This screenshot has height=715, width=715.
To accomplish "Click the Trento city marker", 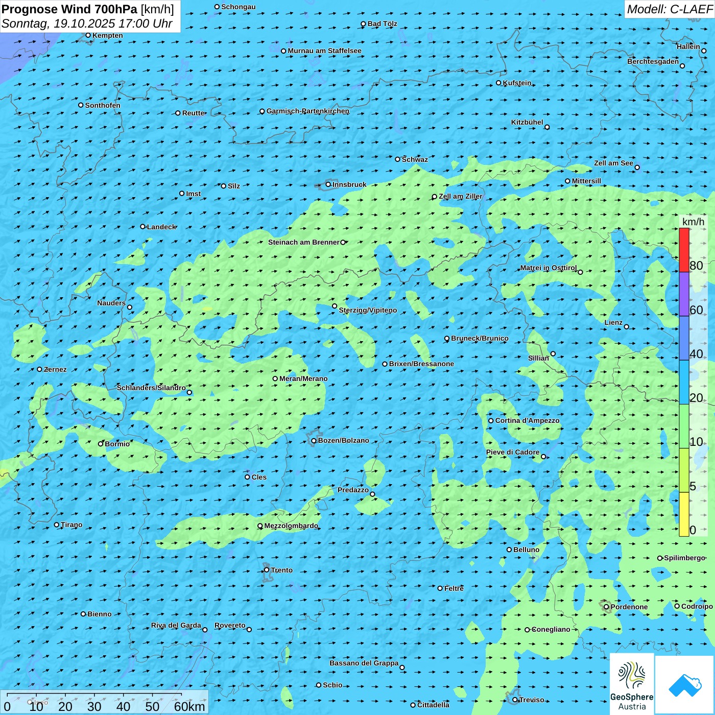I will coord(267,570).
